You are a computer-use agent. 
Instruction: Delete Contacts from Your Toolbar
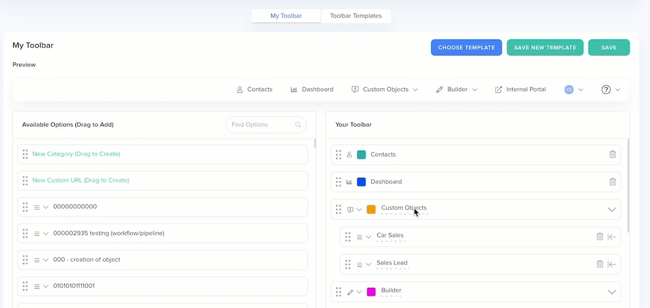612,154
